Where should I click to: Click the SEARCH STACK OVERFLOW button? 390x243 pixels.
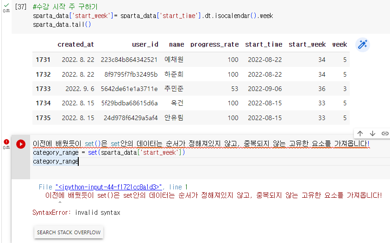coord(69,232)
